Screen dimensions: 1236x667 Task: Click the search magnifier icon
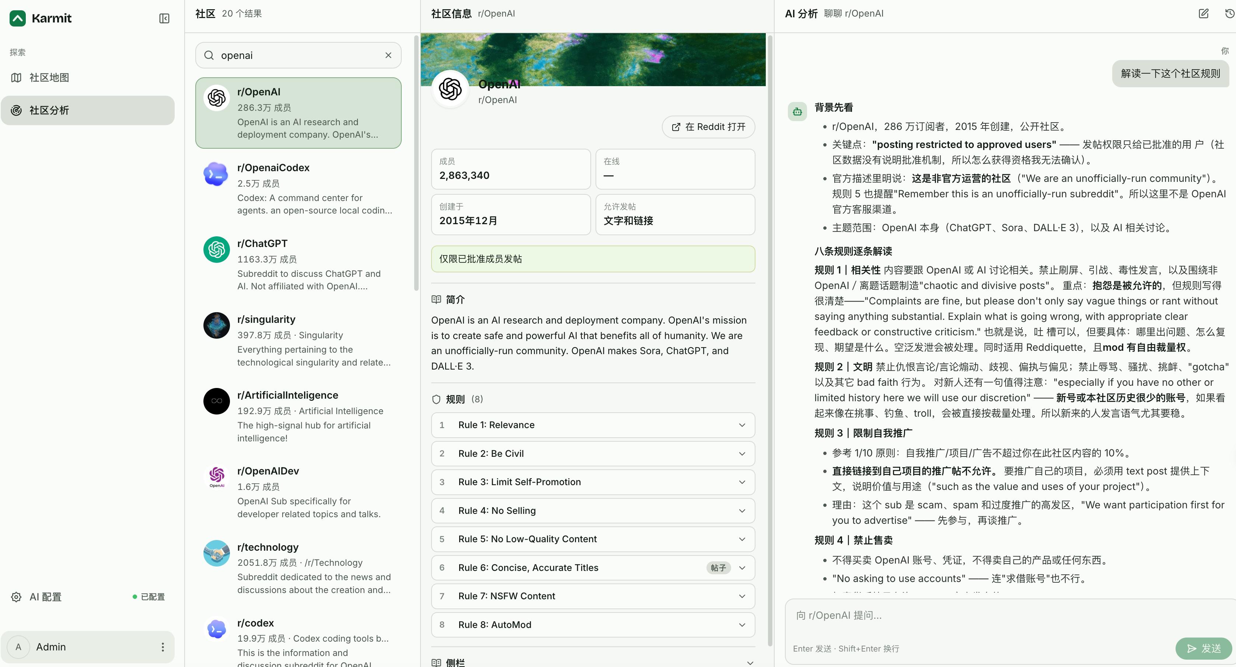tap(209, 55)
